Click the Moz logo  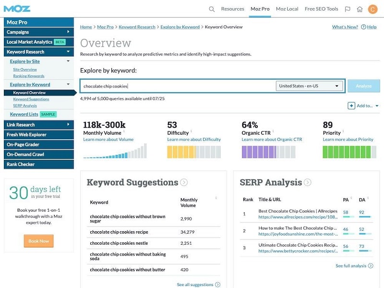click(x=17, y=9)
